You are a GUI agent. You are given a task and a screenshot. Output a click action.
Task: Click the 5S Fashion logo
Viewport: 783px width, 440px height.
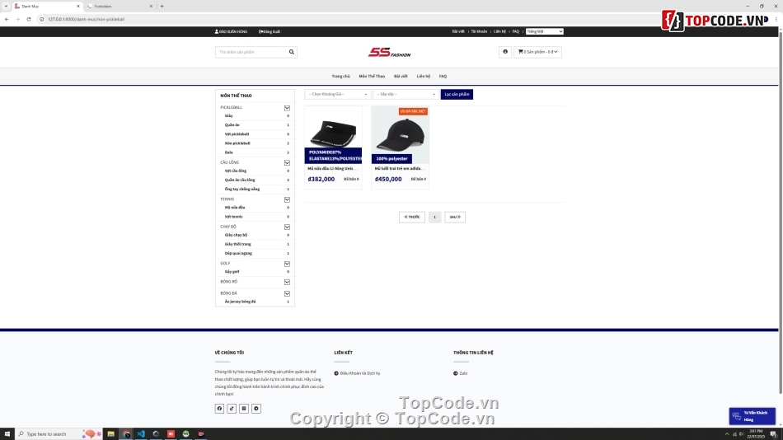point(390,52)
